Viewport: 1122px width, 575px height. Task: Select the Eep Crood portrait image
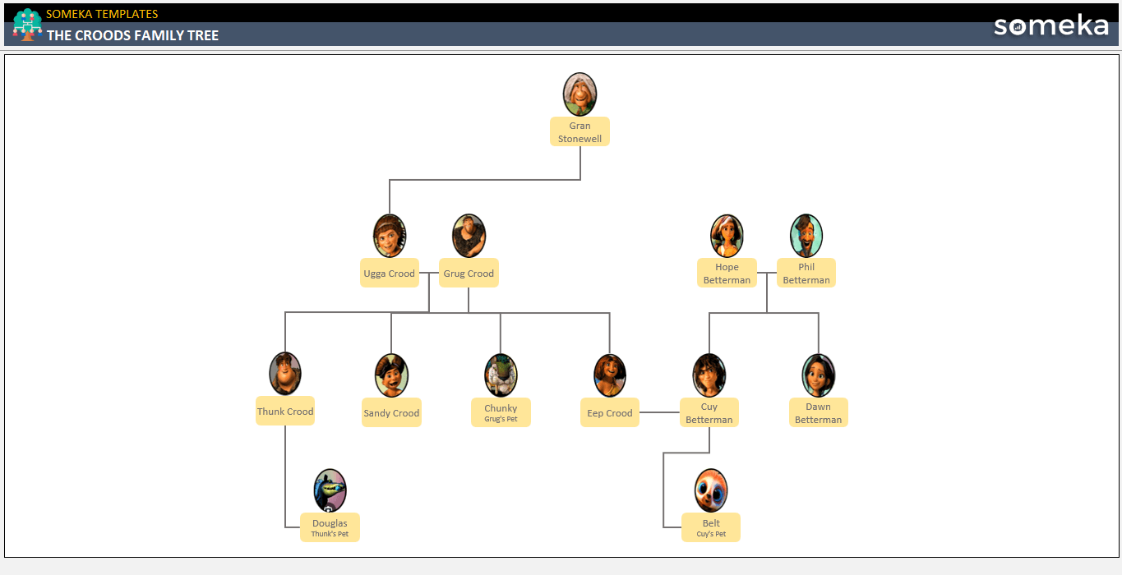tap(609, 374)
